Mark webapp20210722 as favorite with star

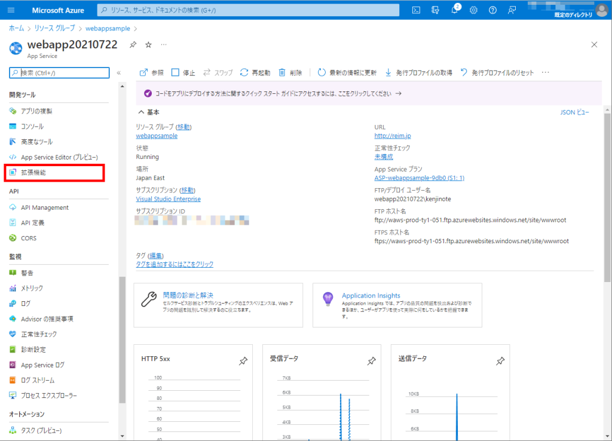(148, 44)
